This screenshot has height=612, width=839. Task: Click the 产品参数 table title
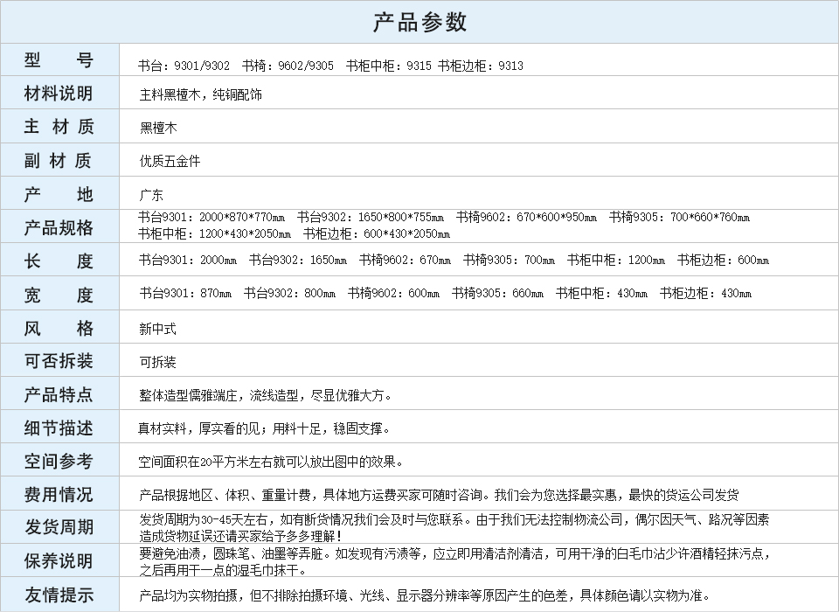coord(419,22)
